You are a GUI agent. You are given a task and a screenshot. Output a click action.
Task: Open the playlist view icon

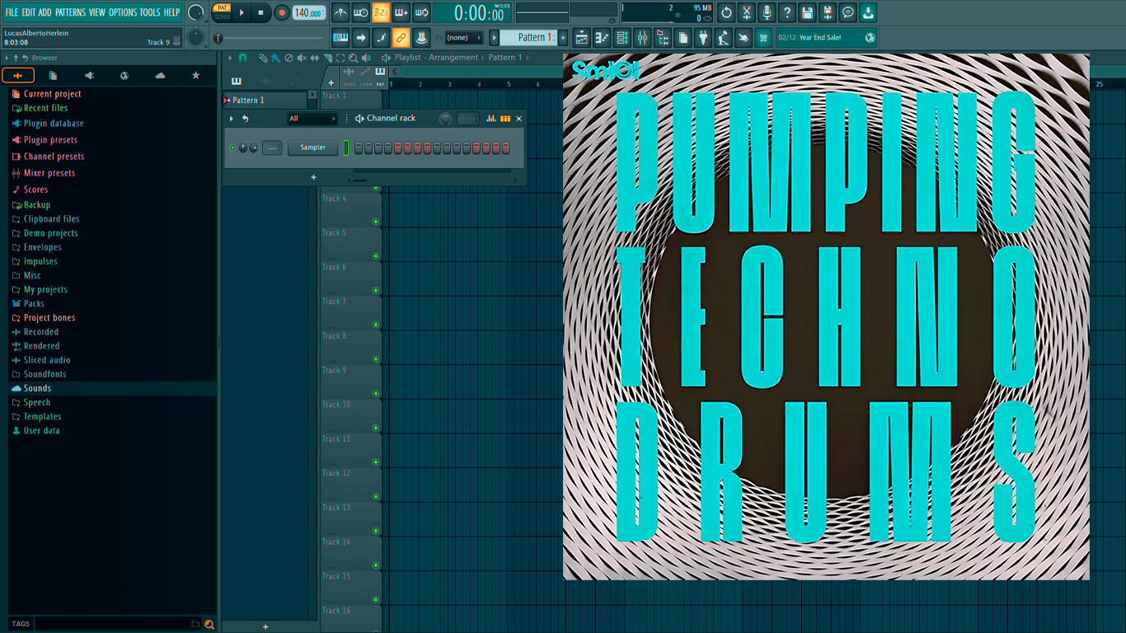coord(582,37)
